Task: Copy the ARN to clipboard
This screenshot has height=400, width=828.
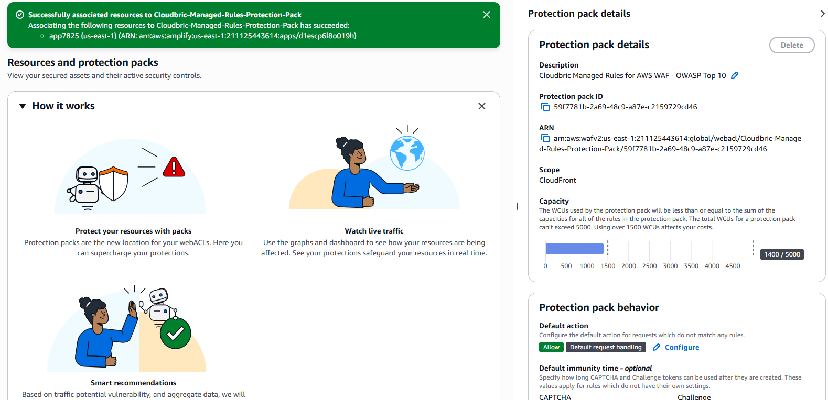Action: (545, 138)
